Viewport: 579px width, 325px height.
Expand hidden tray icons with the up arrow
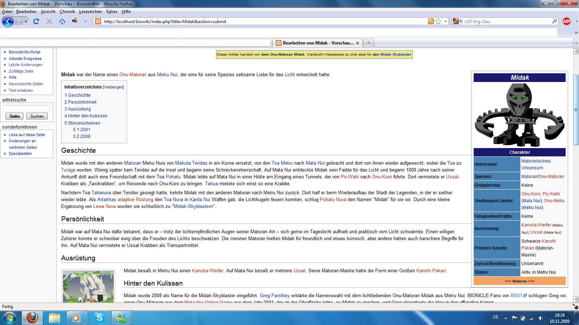[506, 318]
